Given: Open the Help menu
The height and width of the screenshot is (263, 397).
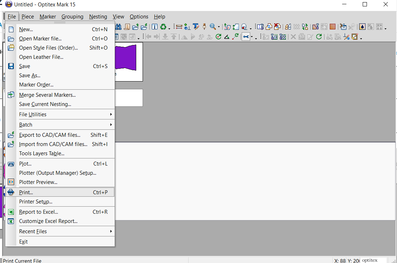Looking at the screenshot, I should [x=160, y=17].
